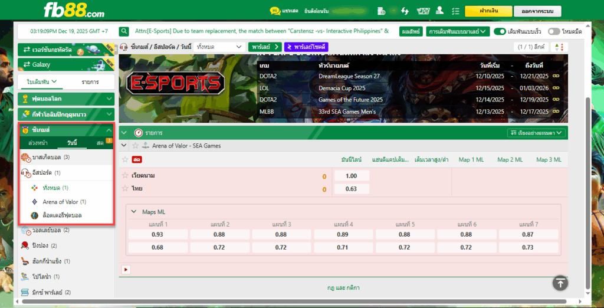Open the ทั้งหมด filter dropdown in breadcrumb
Viewport: 604px width, 308px height.
[219, 47]
